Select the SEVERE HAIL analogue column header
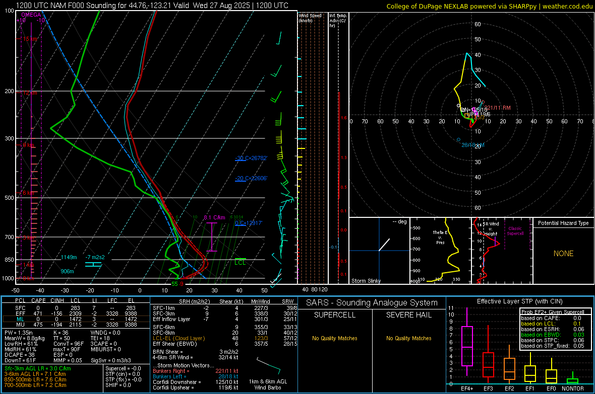Image resolution: width=595 pixels, height=394 pixels. [408, 315]
